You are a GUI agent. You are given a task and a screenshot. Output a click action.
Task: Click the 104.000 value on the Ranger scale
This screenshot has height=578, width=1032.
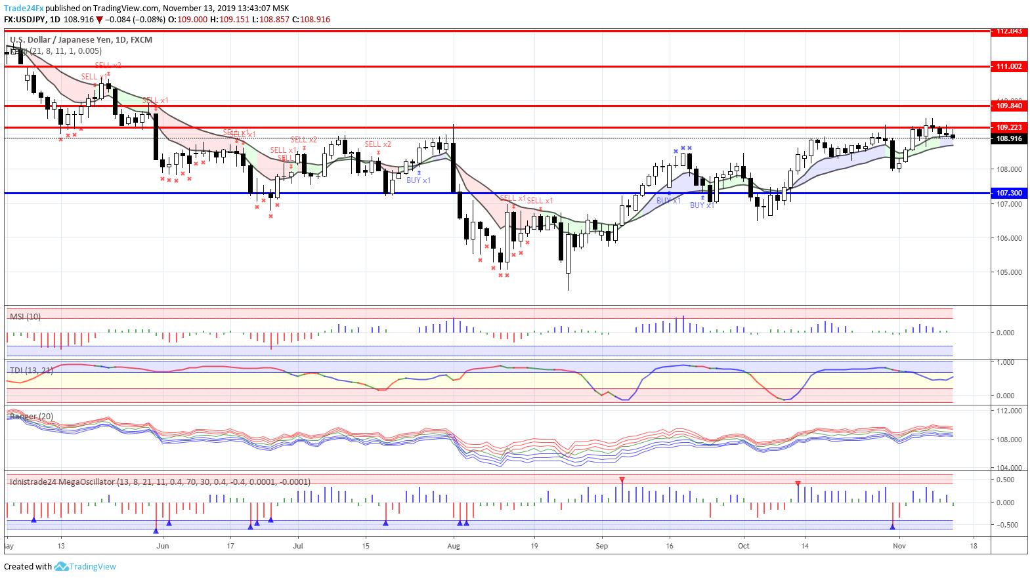(1009, 468)
